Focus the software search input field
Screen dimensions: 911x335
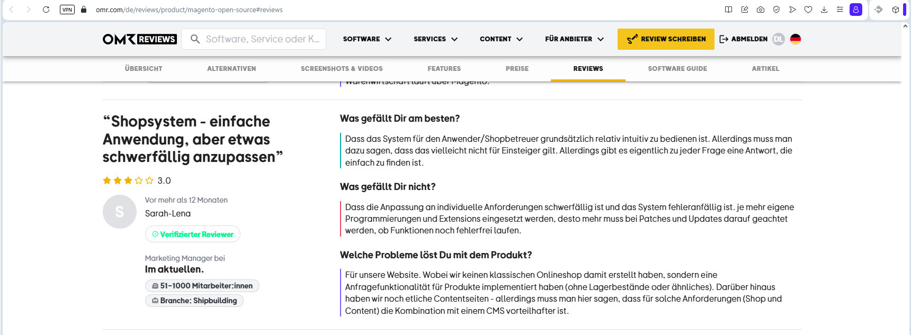[x=262, y=39]
